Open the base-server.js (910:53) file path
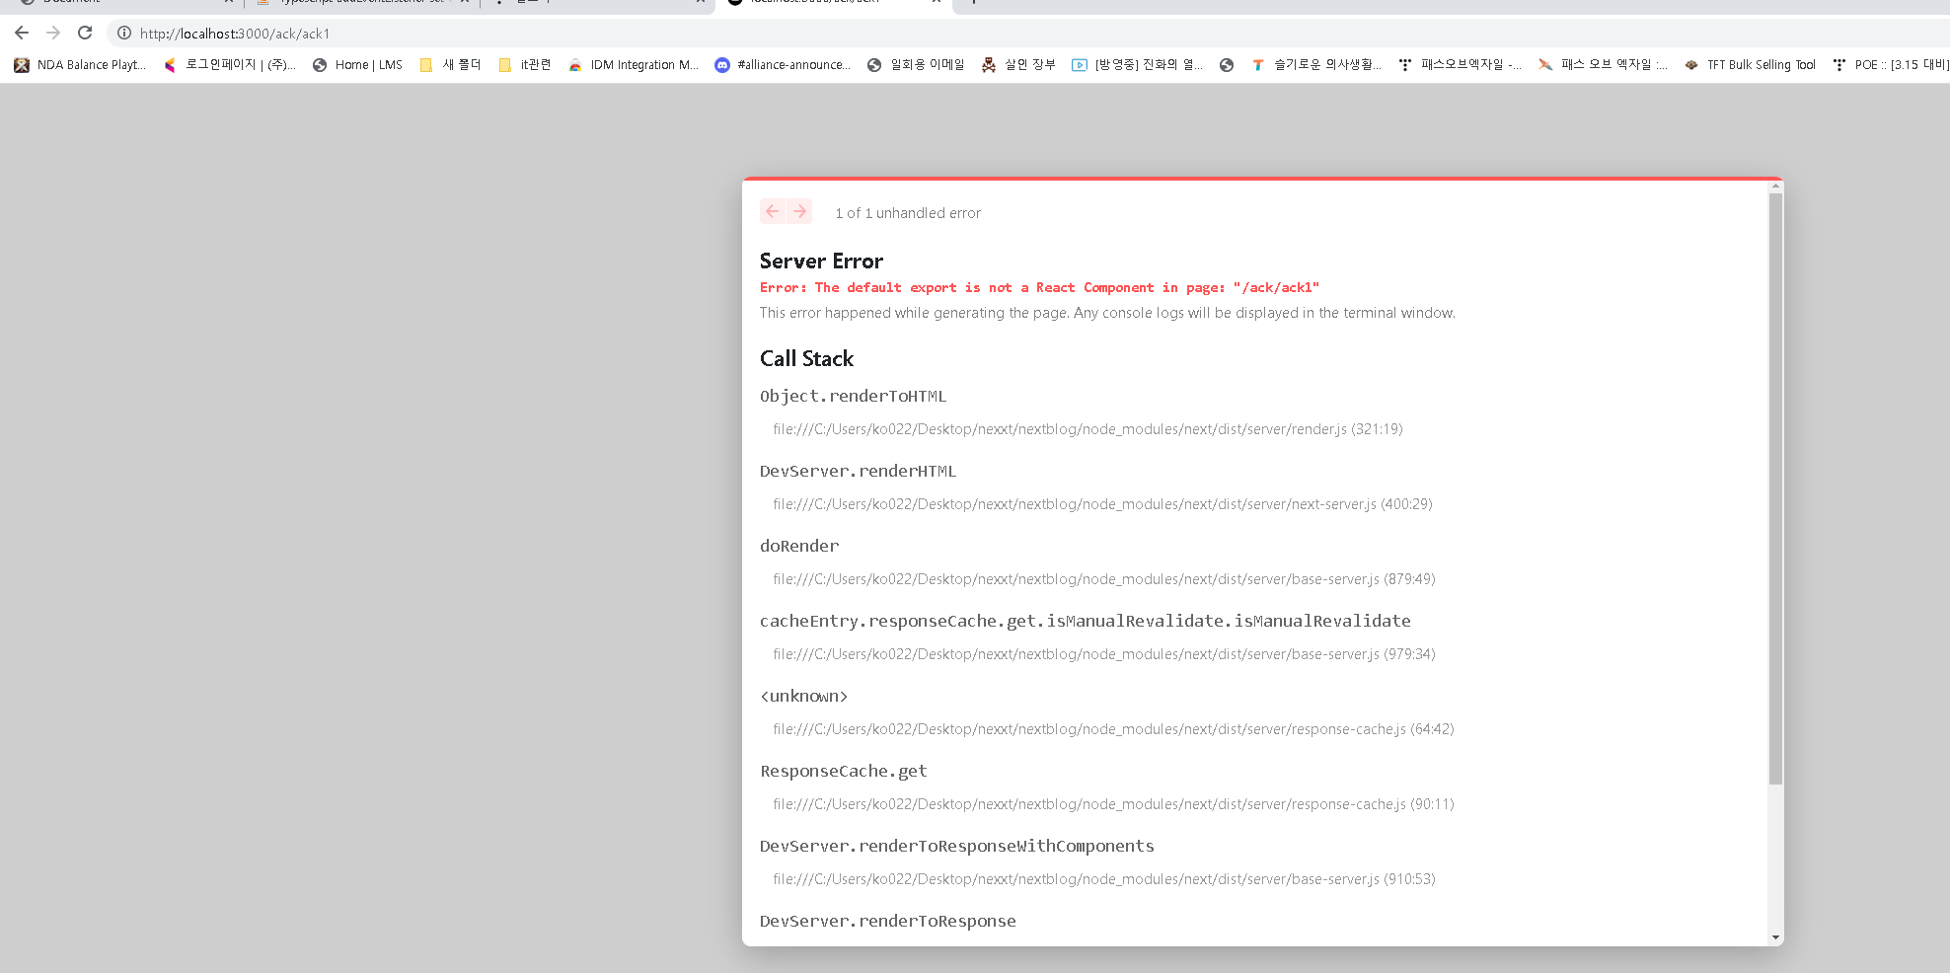 (x=1104, y=879)
